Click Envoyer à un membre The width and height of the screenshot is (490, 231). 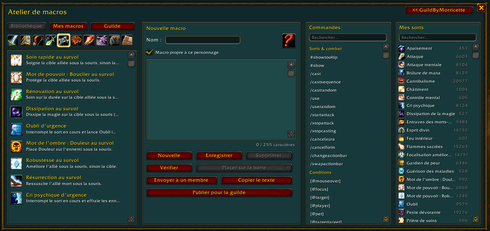pos(182,180)
